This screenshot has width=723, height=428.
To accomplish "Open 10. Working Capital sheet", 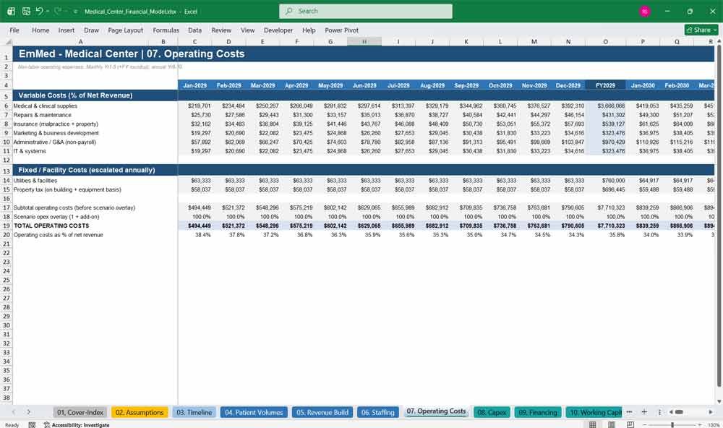I will (594, 412).
